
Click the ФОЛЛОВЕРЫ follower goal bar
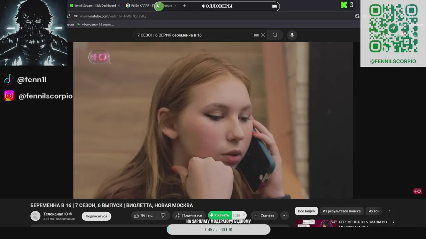tap(217, 6)
